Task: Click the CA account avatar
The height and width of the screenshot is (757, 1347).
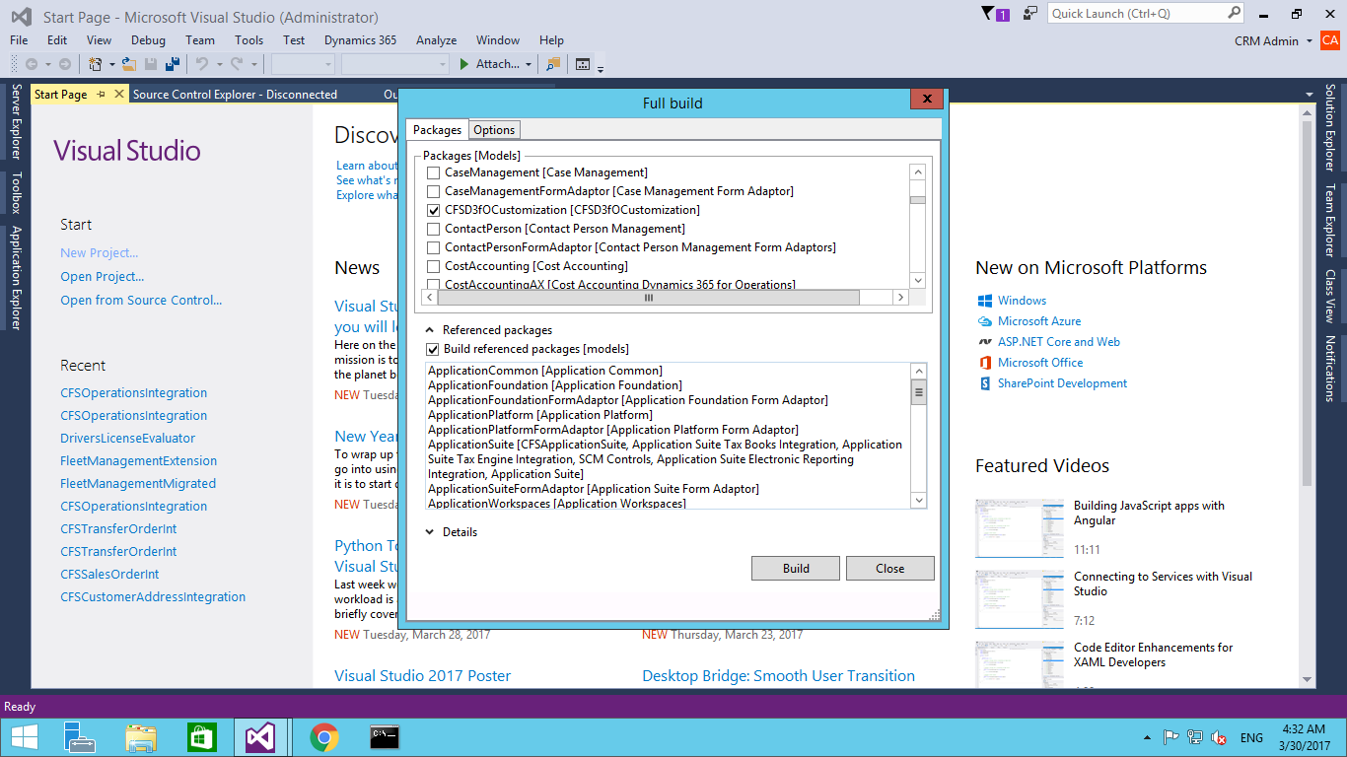Action: click(x=1331, y=40)
